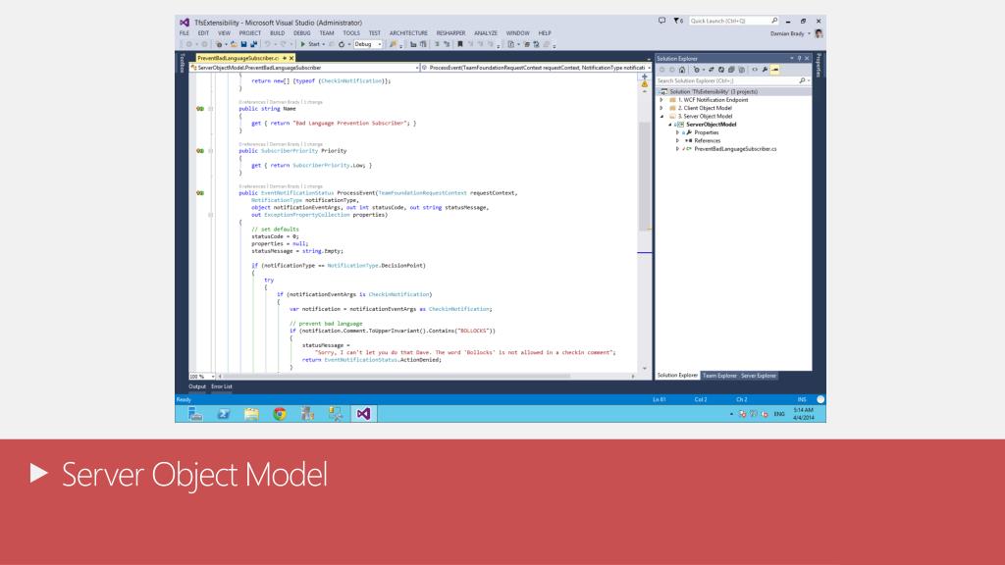
Task: Open the BUILD menu
Action: pyautogui.click(x=277, y=33)
